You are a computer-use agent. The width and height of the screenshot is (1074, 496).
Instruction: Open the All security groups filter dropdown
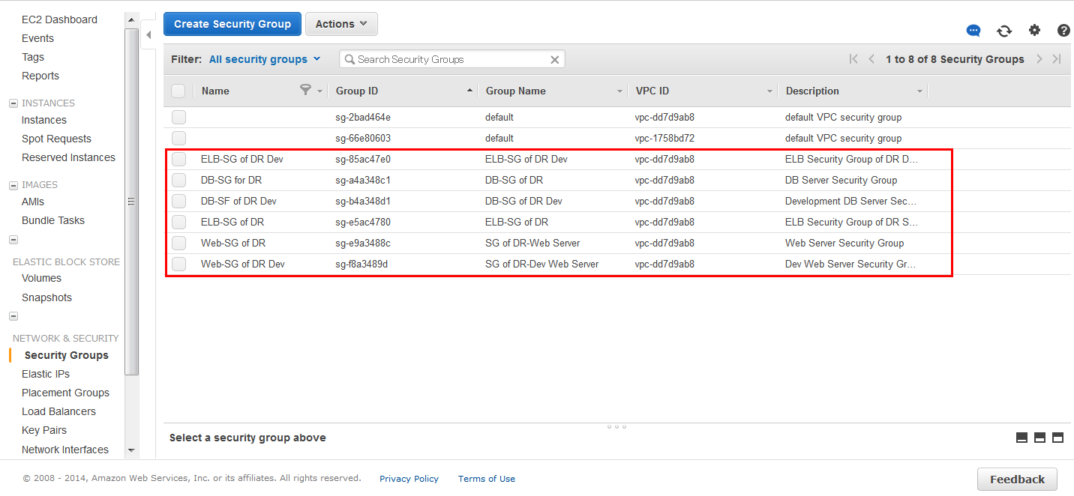click(259, 58)
